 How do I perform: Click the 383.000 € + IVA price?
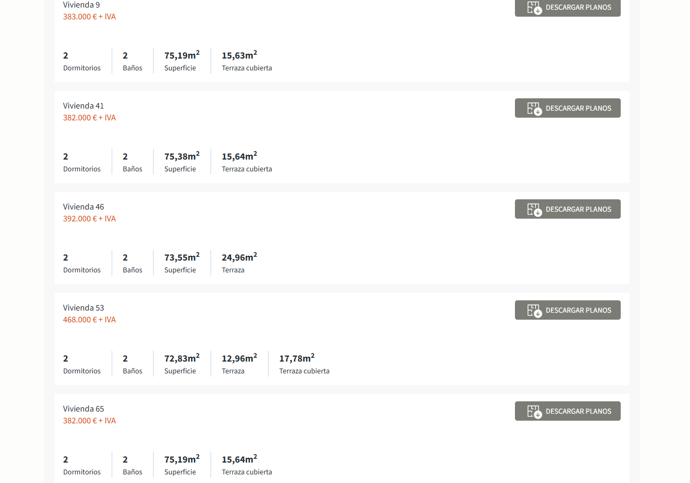(89, 17)
